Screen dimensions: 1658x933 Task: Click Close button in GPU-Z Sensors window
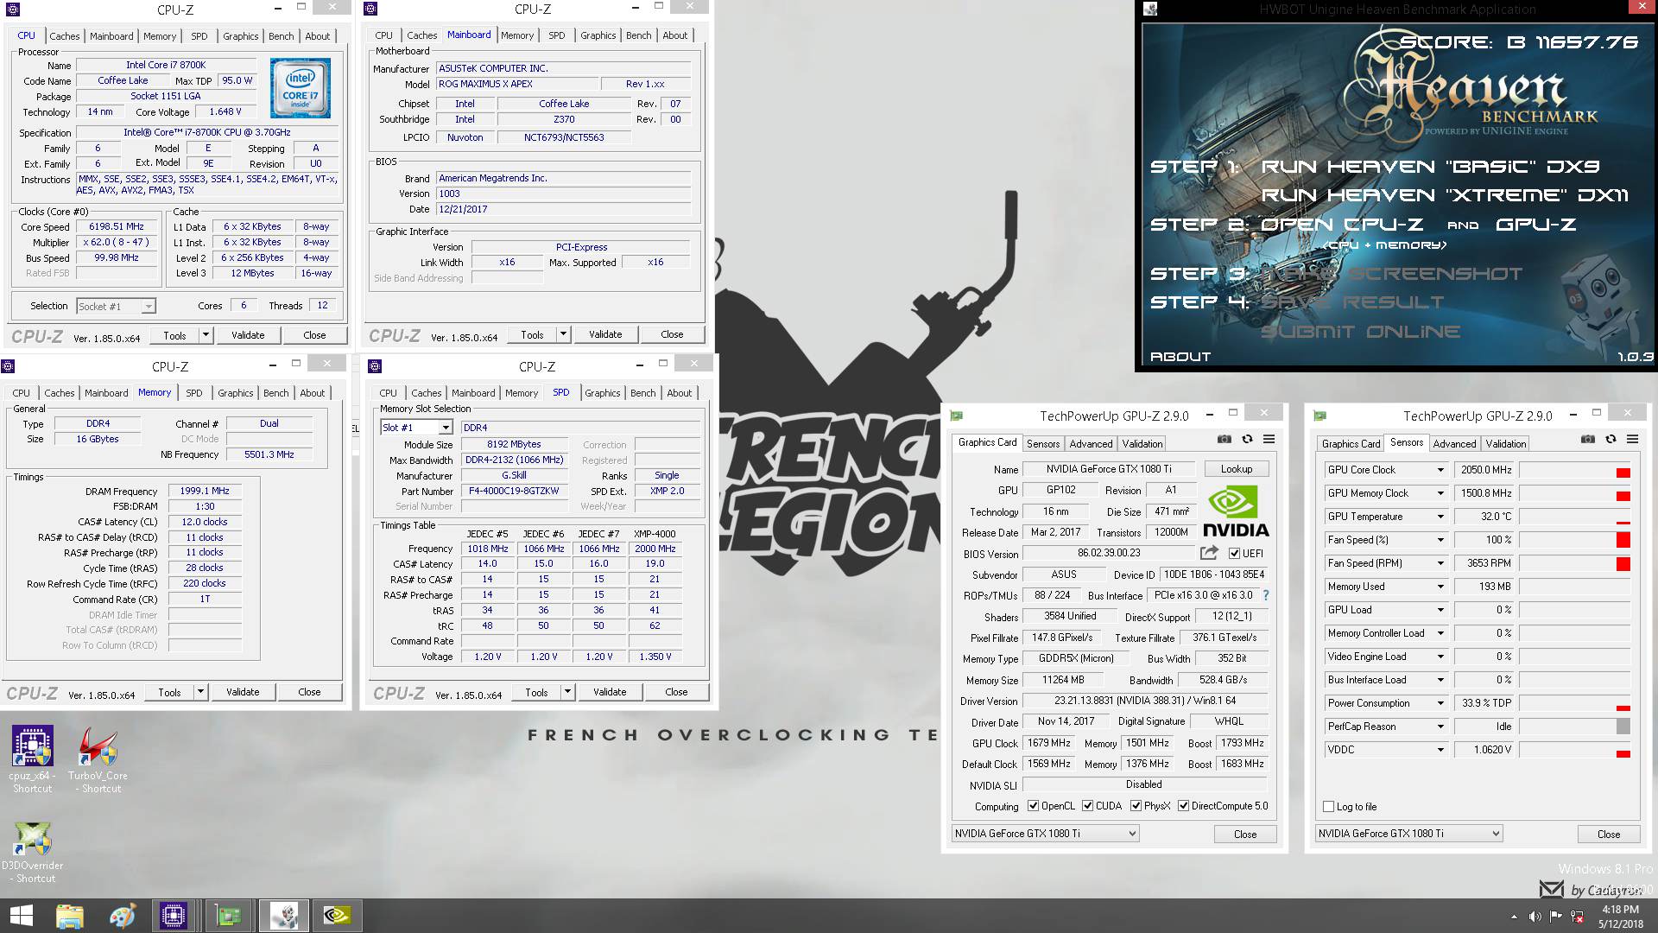coord(1609,835)
